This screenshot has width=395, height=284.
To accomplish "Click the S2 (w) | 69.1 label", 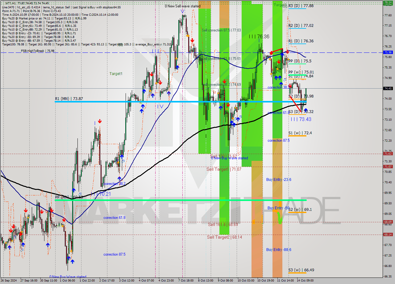I will pyautogui.click(x=300, y=210).
